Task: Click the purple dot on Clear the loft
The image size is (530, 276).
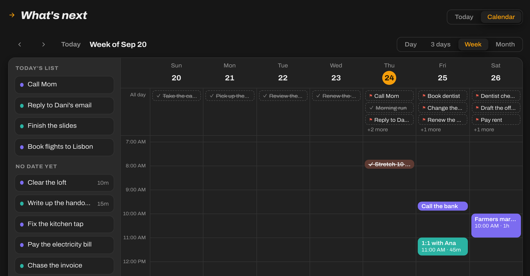Action: [22, 183]
